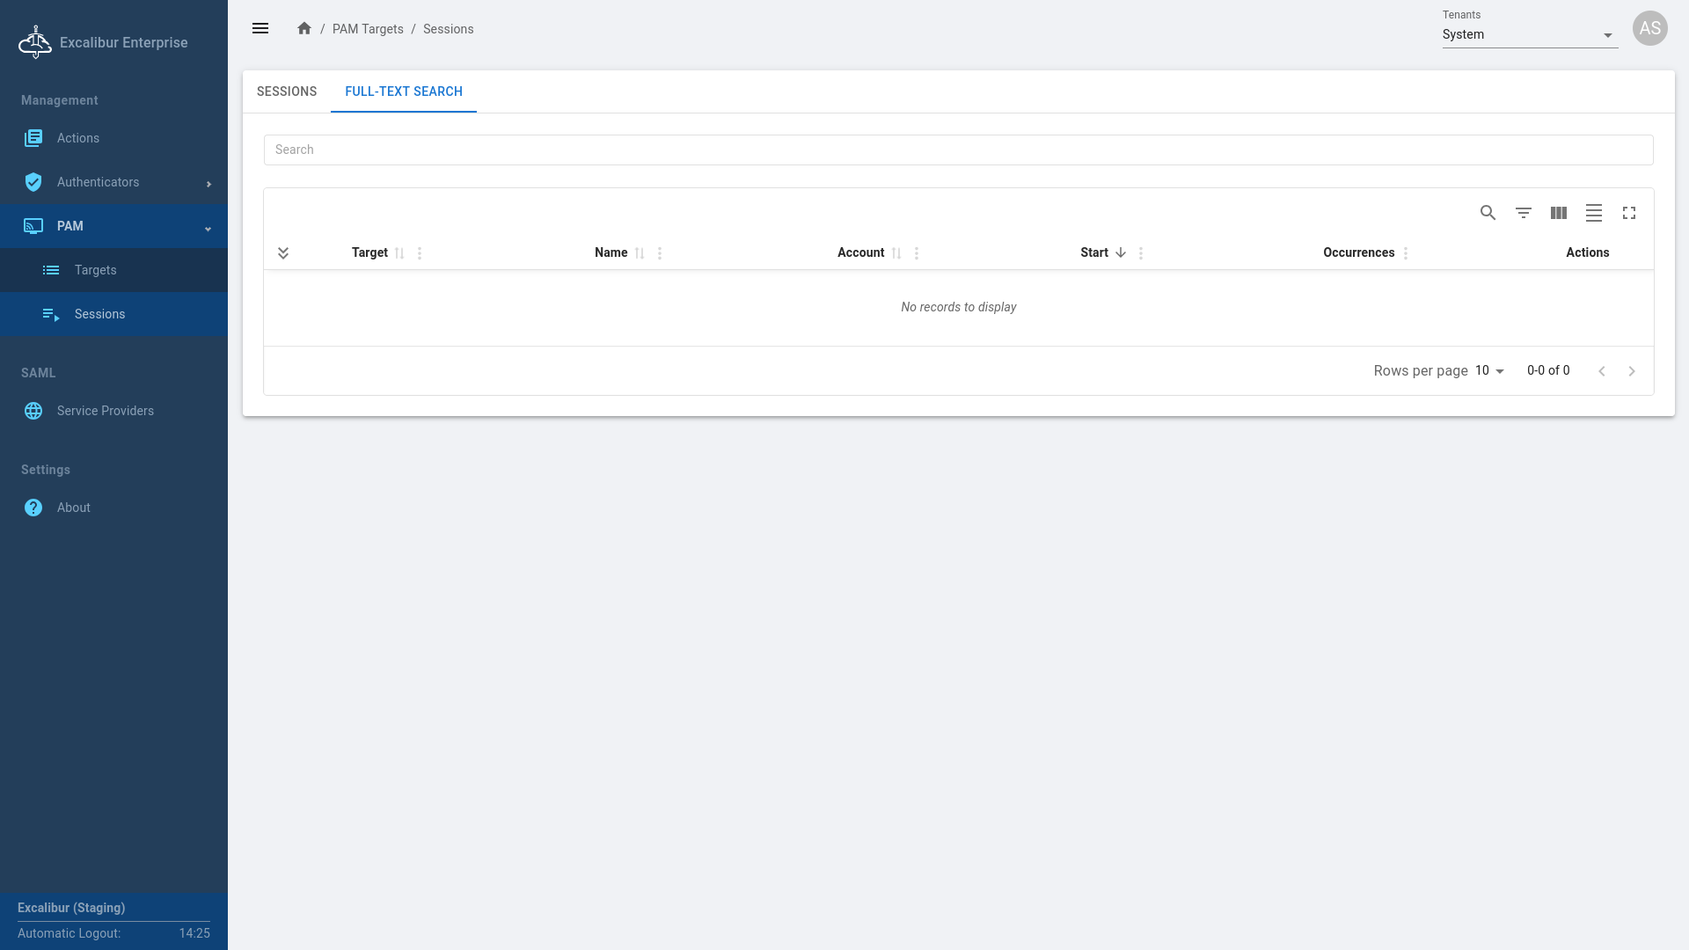Toggle sort order on Start column
1689x950 pixels.
click(x=1120, y=253)
